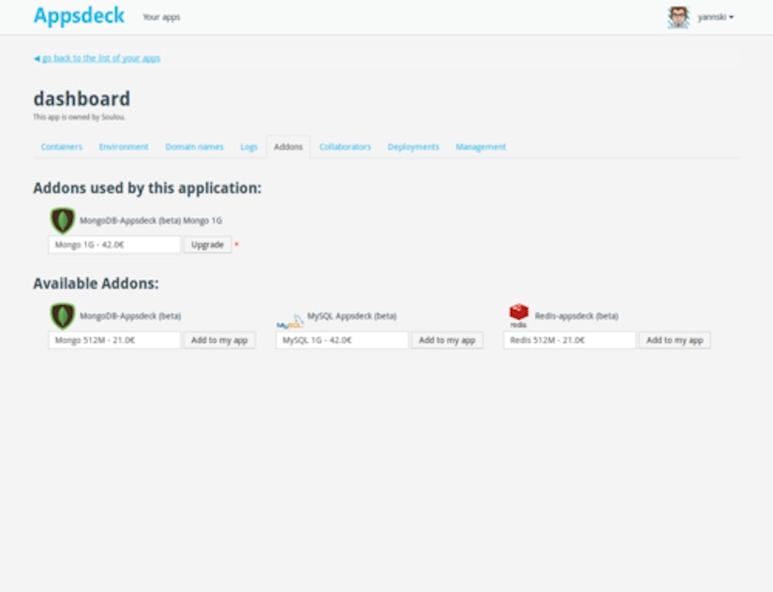Switch to the Environment tab
Image resolution: width=773 pixels, height=592 pixels.
coord(124,147)
